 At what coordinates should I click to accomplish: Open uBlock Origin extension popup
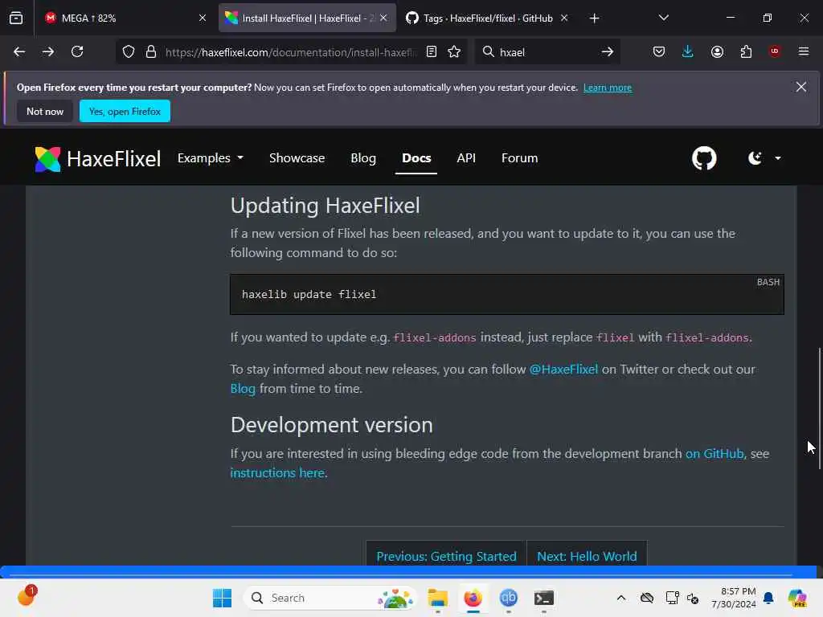(775, 51)
